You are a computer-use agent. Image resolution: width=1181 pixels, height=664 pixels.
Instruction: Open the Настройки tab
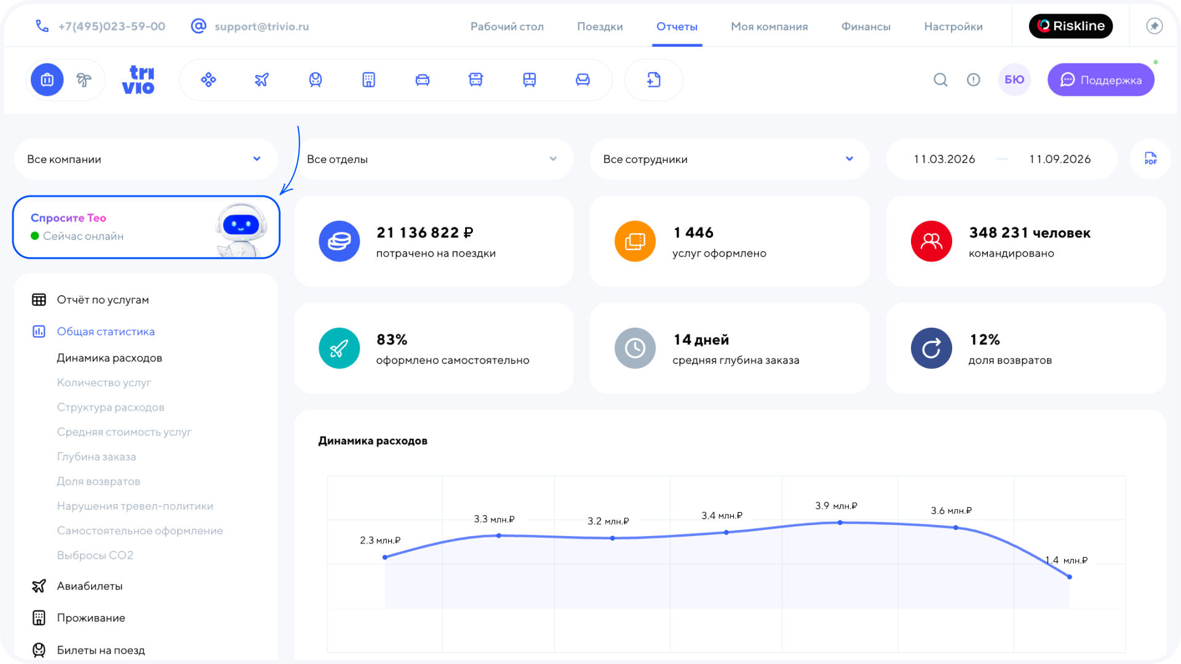[953, 26]
